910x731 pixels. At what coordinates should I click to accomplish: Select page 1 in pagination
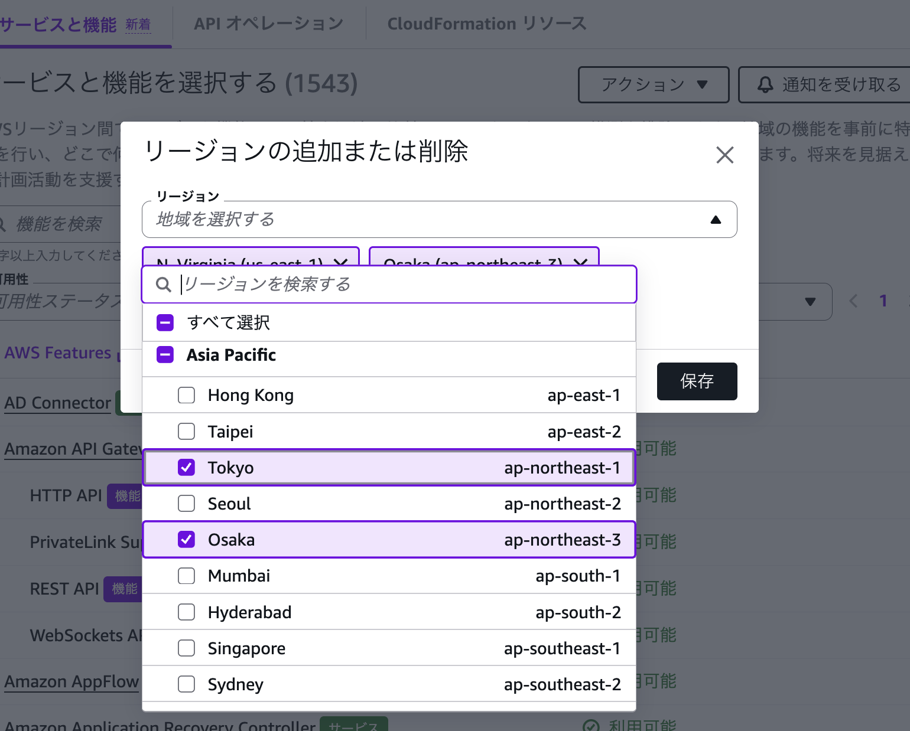(x=883, y=301)
